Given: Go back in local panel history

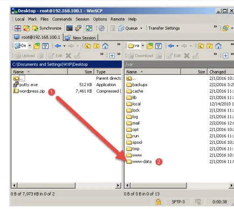Looking at the screenshot, I should click(x=58, y=46).
